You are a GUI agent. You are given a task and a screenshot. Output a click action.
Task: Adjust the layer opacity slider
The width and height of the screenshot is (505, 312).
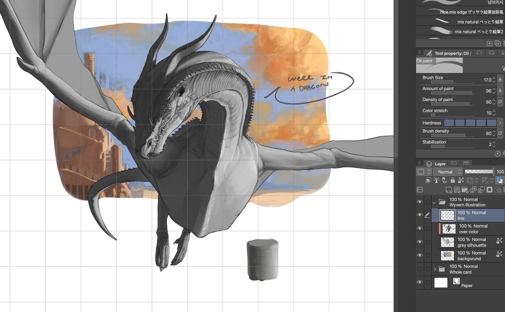479,172
